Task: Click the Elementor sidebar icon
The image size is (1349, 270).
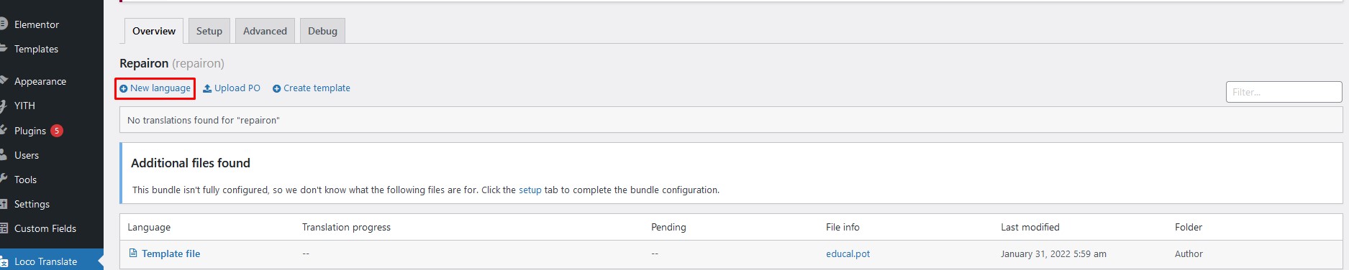Action: (x=4, y=24)
